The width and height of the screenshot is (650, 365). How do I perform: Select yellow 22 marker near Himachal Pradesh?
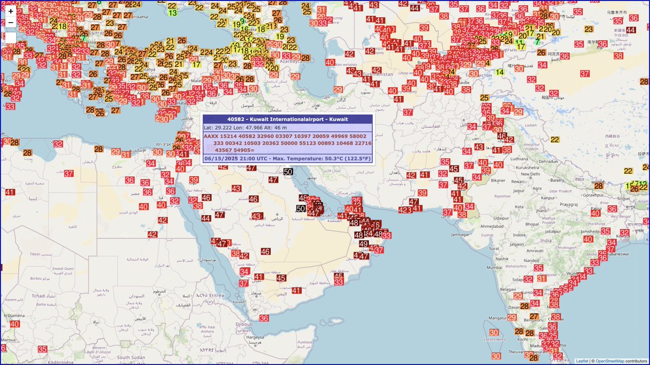tap(555, 140)
